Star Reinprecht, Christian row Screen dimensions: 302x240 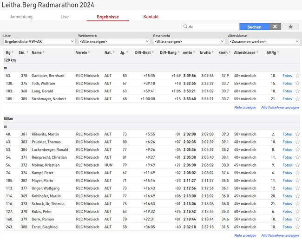click(297, 157)
